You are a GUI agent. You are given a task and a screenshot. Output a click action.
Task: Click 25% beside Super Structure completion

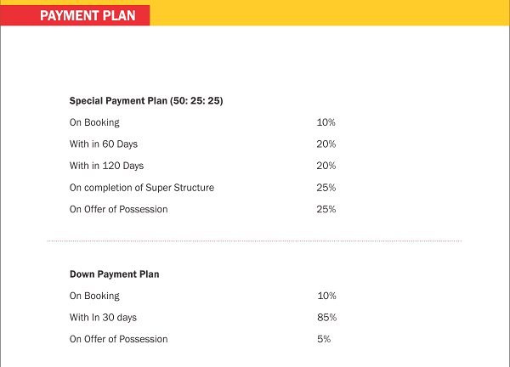[326, 188]
